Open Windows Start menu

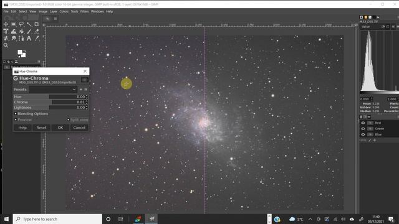pyautogui.click(x=6, y=219)
